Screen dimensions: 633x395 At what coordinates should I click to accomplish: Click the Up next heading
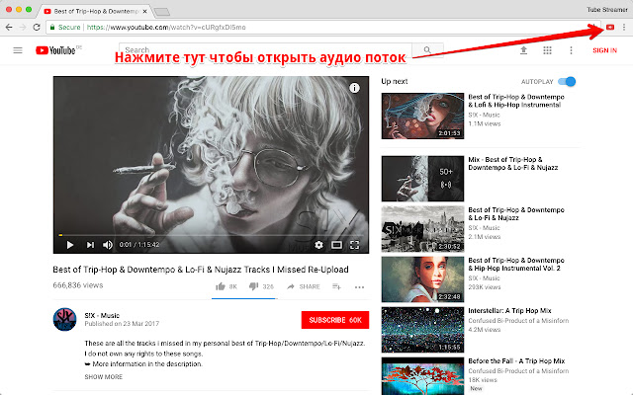click(x=395, y=81)
